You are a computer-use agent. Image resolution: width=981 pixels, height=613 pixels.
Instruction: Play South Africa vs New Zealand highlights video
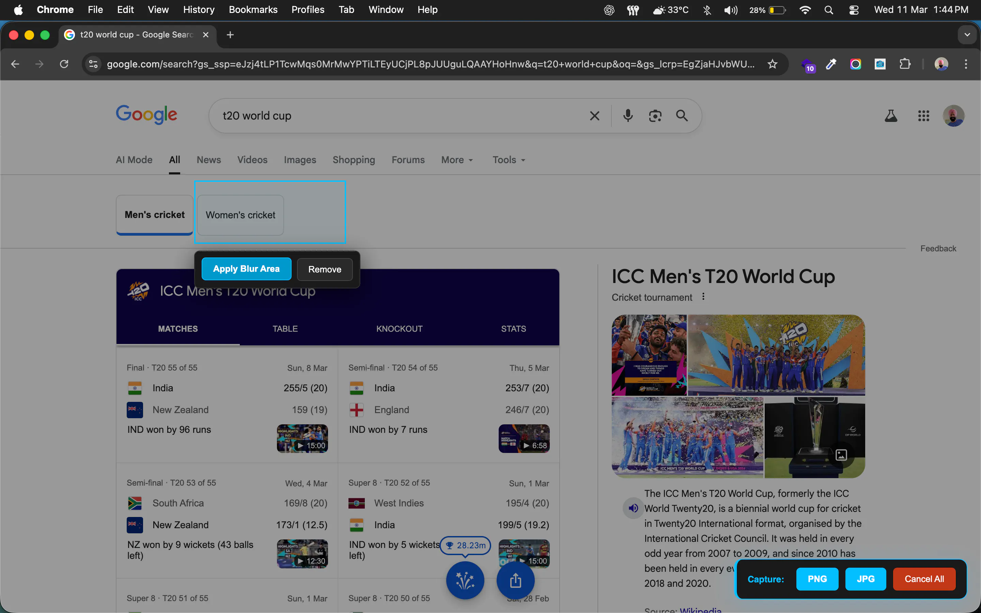tap(302, 554)
